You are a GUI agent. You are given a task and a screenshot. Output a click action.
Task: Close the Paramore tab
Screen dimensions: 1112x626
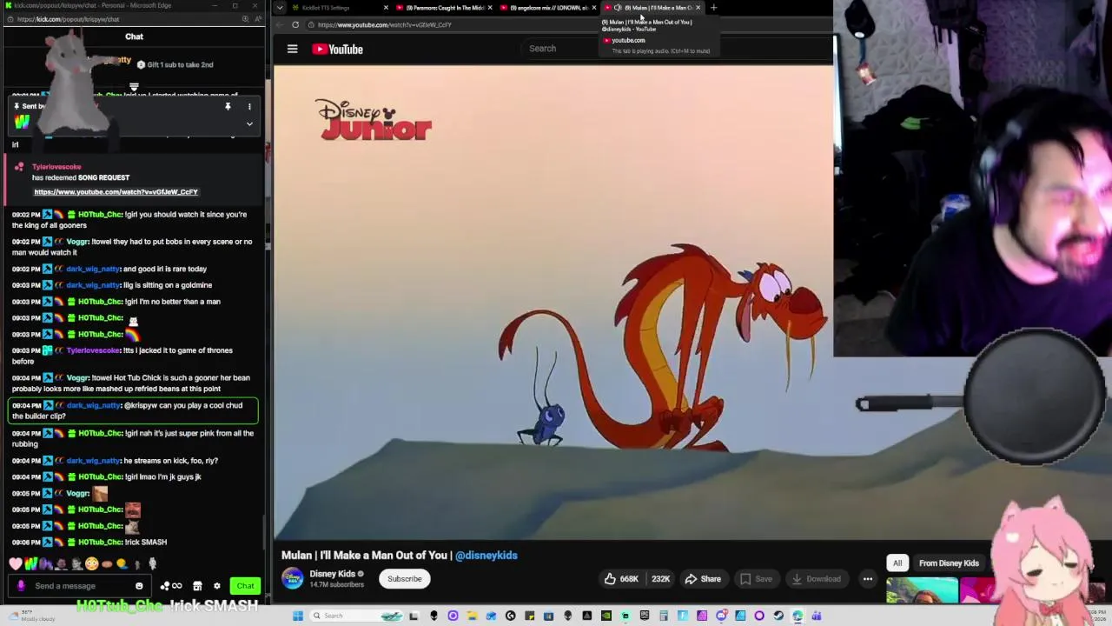tap(489, 8)
